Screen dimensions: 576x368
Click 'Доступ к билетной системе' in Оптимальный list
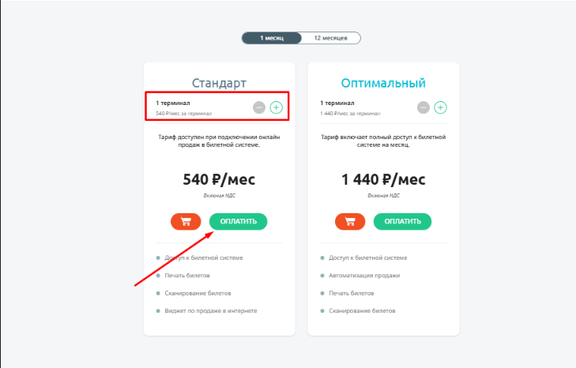click(x=368, y=257)
